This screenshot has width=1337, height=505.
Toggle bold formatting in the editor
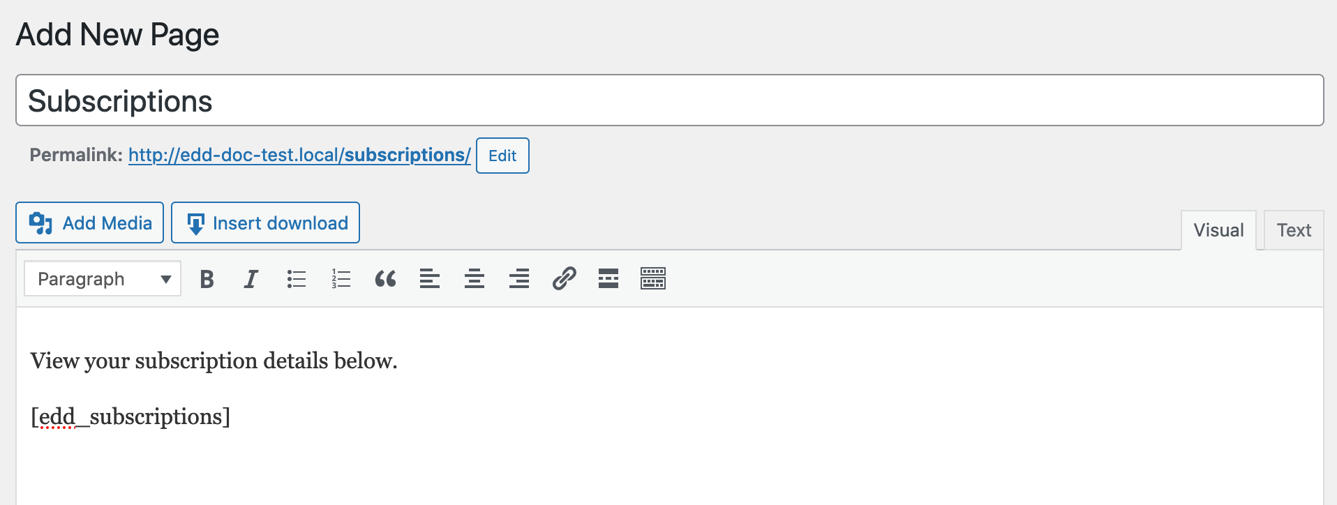coord(207,279)
